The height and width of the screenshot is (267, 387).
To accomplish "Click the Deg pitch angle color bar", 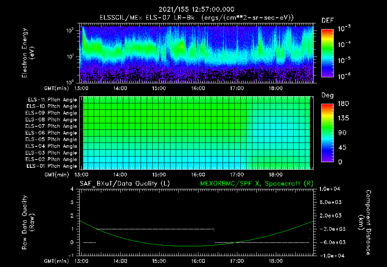I will click(x=327, y=133).
